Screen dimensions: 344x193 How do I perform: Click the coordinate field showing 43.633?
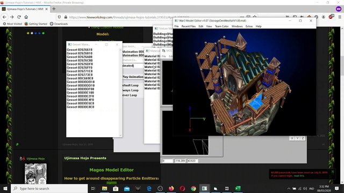pyautogui.click(x=192, y=161)
